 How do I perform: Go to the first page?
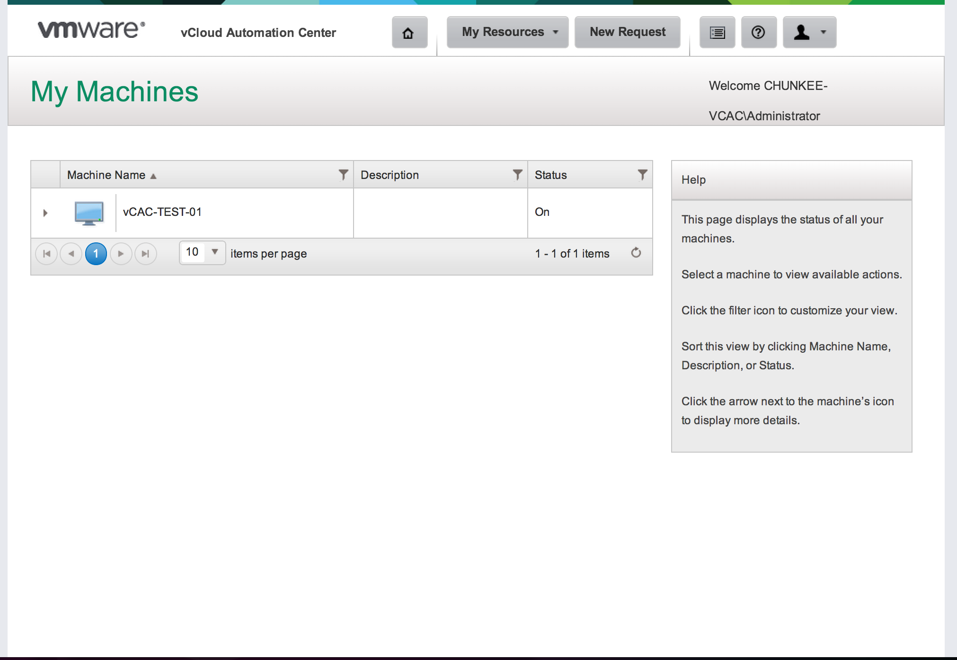pyautogui.click(x=46, y=254)
